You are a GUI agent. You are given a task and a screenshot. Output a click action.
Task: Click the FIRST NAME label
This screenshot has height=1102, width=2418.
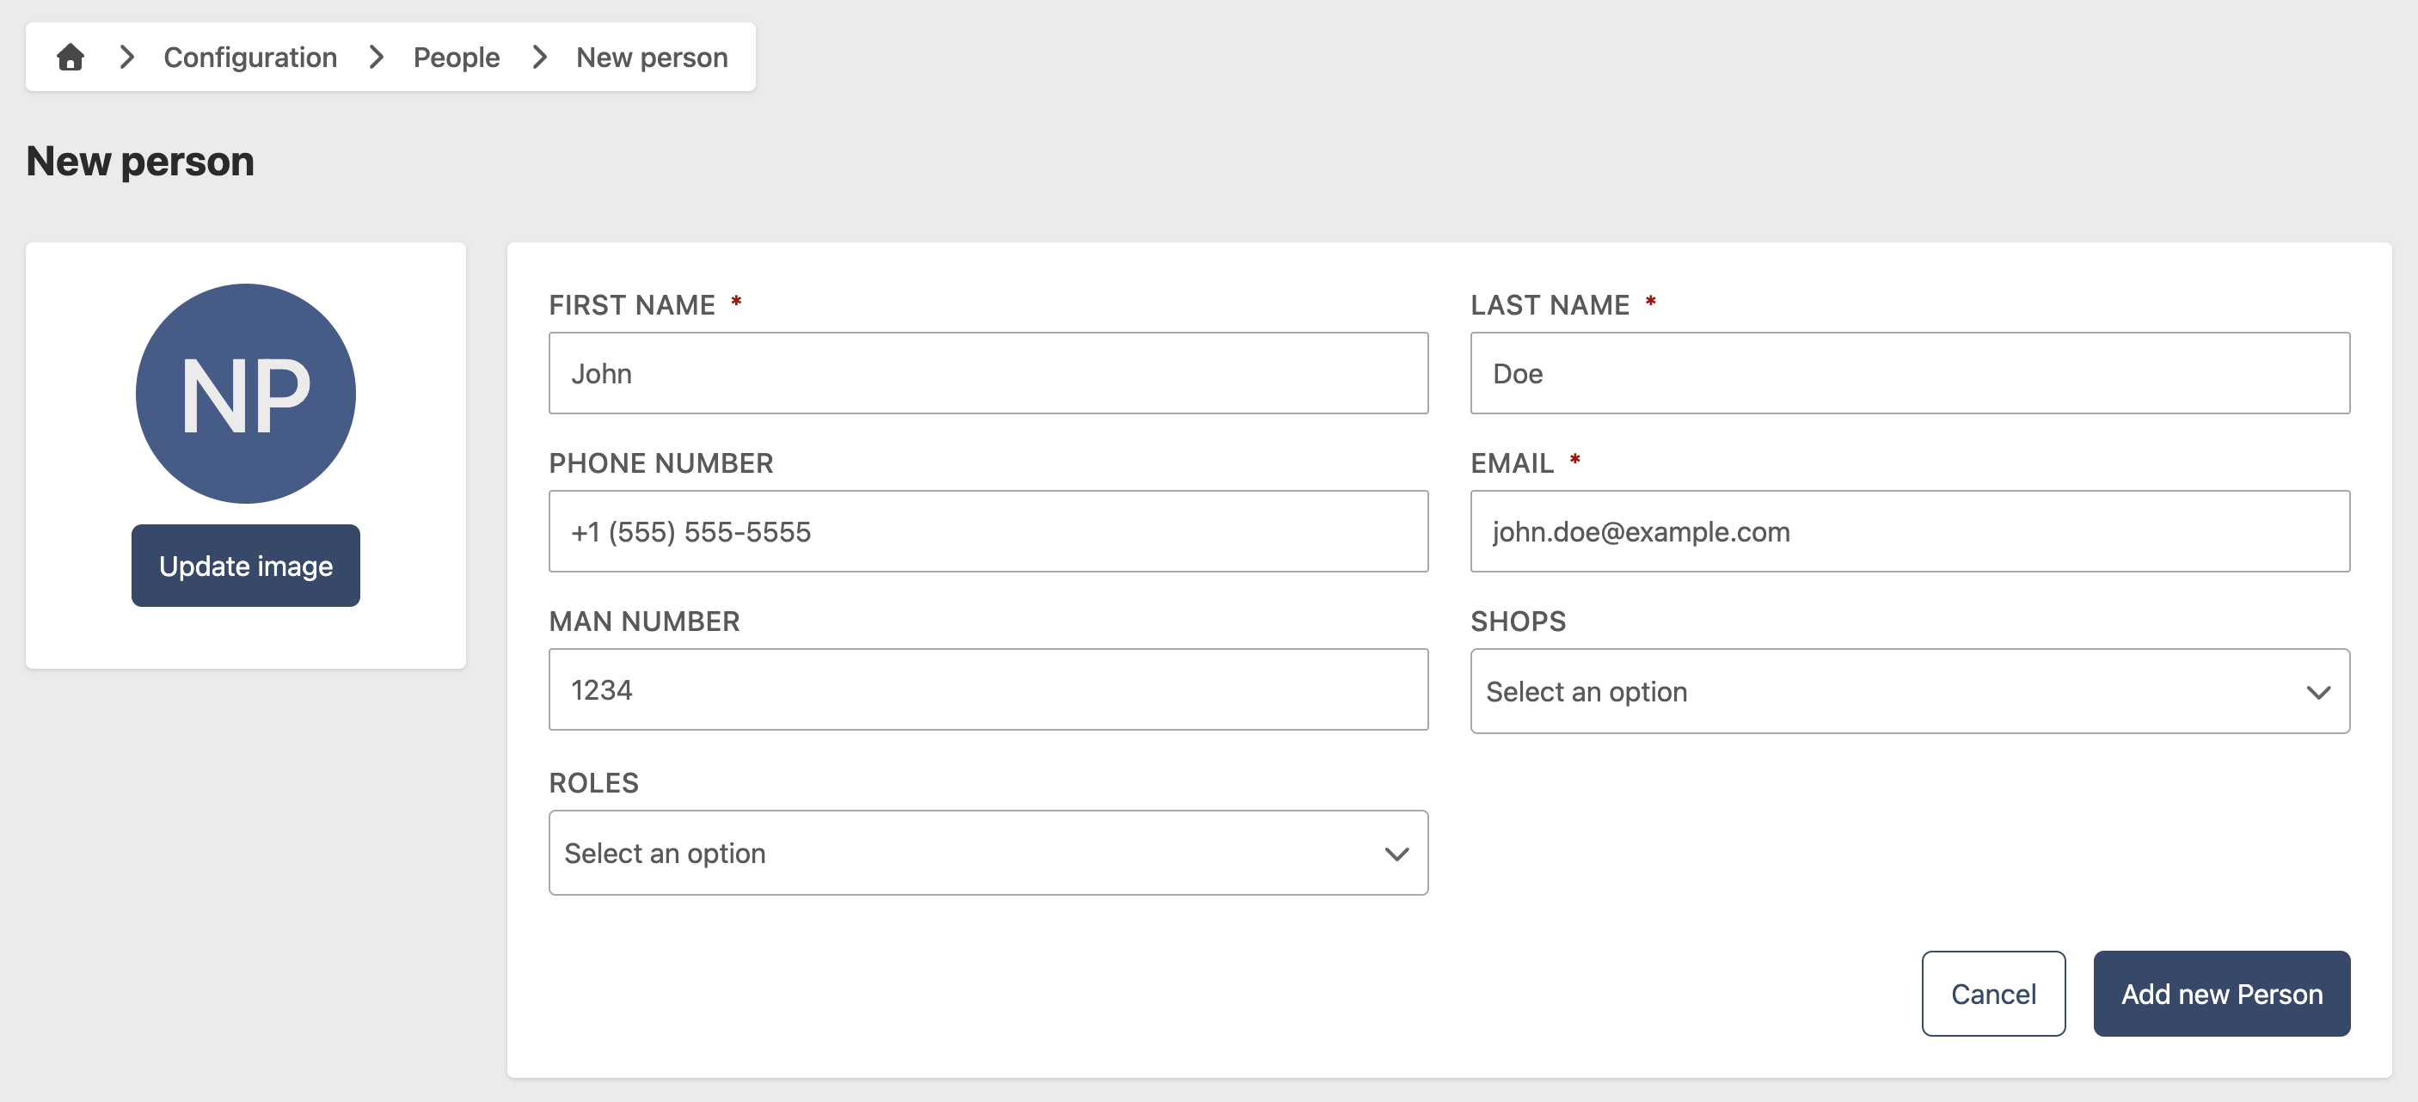pyautogui.click(x=632, y=305)
